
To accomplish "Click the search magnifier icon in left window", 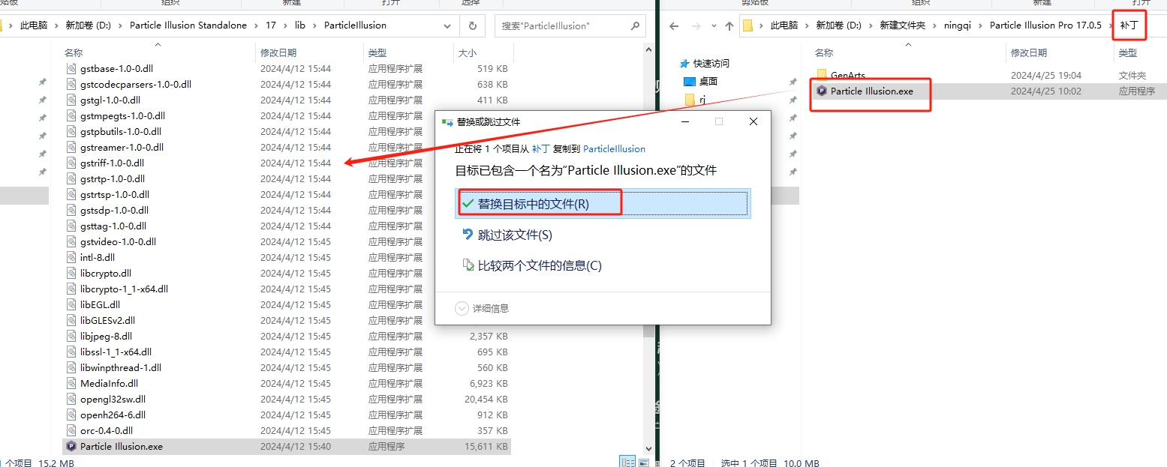I will [634, 25].
